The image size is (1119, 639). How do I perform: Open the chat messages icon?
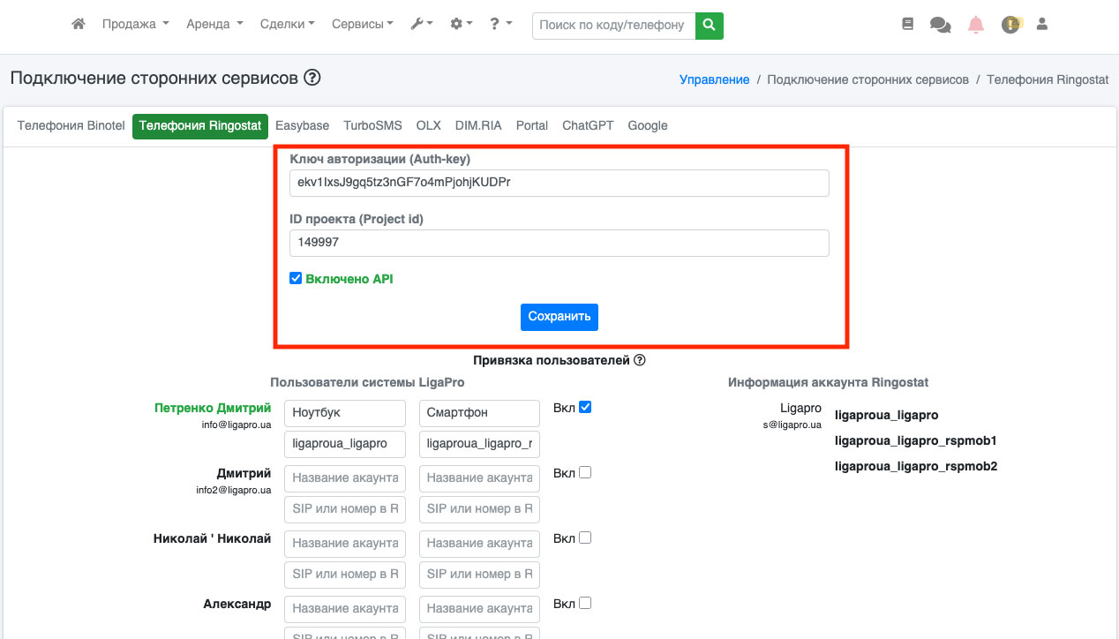[941, 26]
